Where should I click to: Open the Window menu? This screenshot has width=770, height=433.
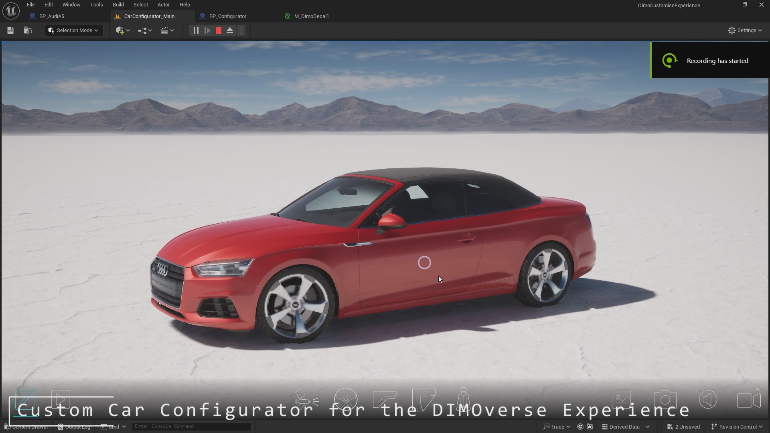pos(71,5)
